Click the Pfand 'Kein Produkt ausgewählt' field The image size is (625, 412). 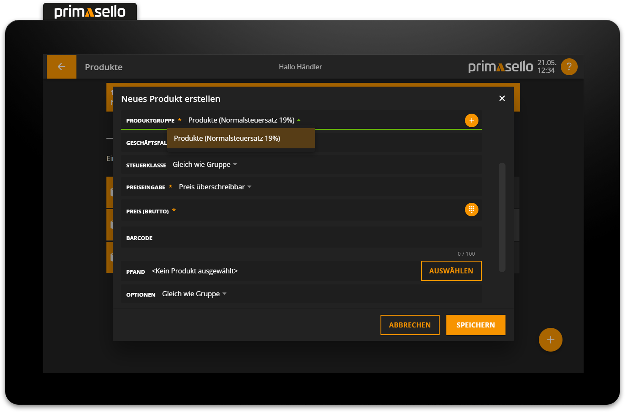pos(195,271)
